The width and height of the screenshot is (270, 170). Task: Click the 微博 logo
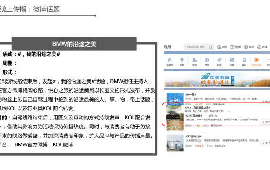[167, 47]
